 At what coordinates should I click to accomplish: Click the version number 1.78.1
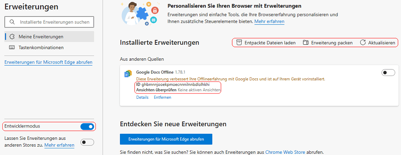pos(180,72)
